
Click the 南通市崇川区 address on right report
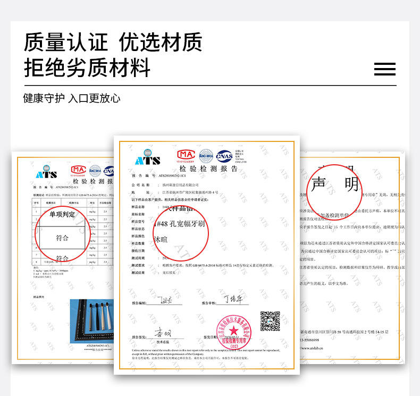344,332
